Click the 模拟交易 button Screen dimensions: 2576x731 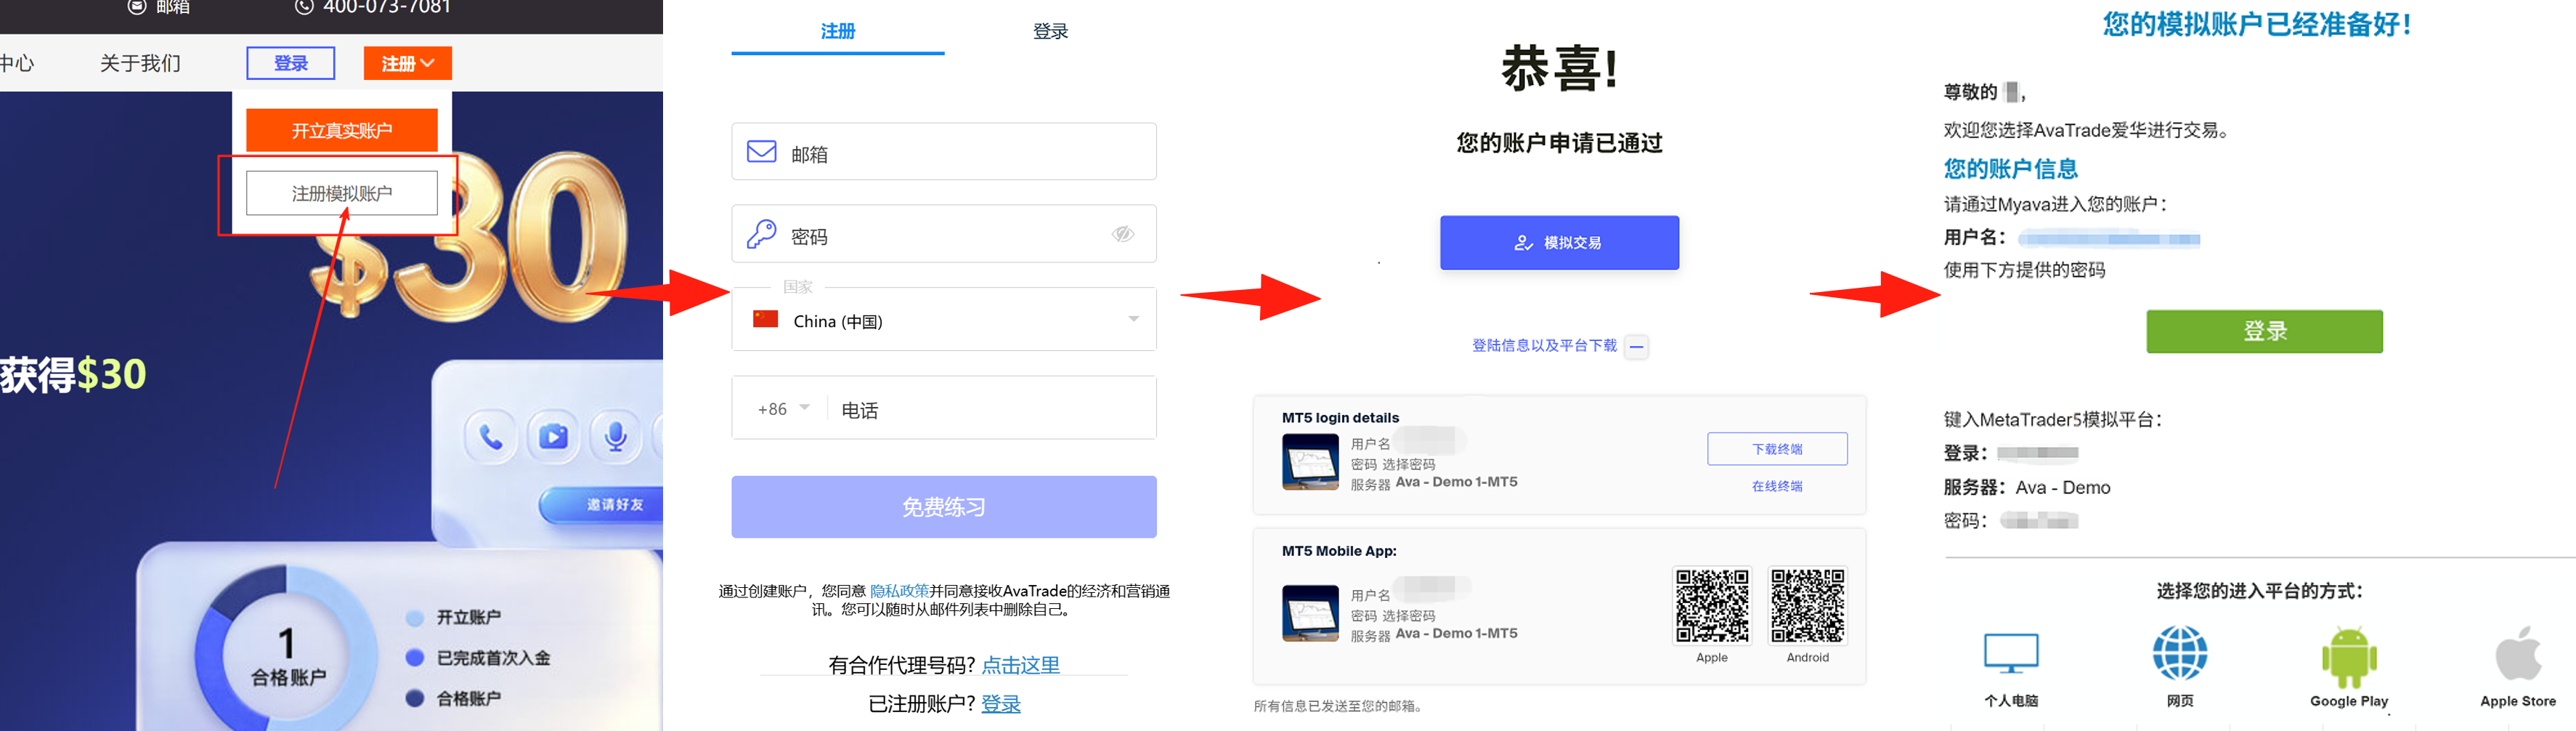(x=1559, y=243)
